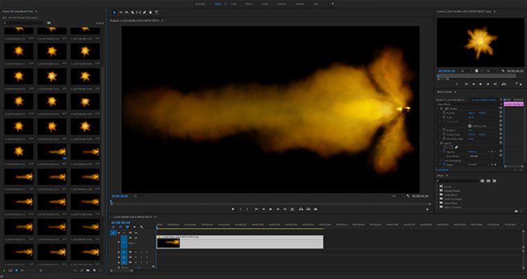Click the Effects panel search field

point(457,181)
